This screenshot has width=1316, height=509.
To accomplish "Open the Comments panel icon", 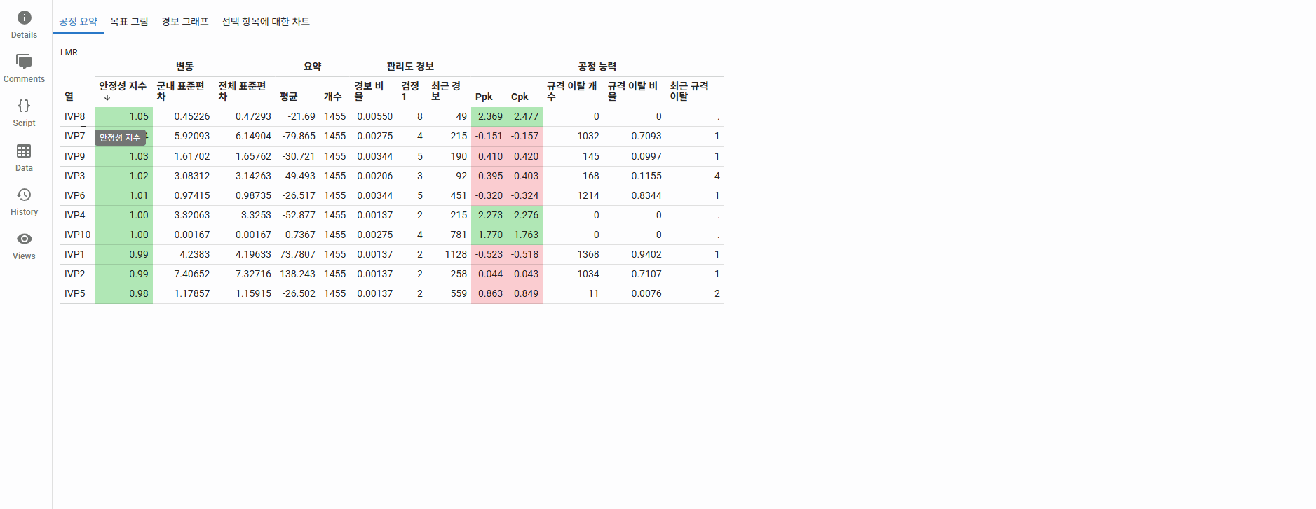I will [24, 62].
